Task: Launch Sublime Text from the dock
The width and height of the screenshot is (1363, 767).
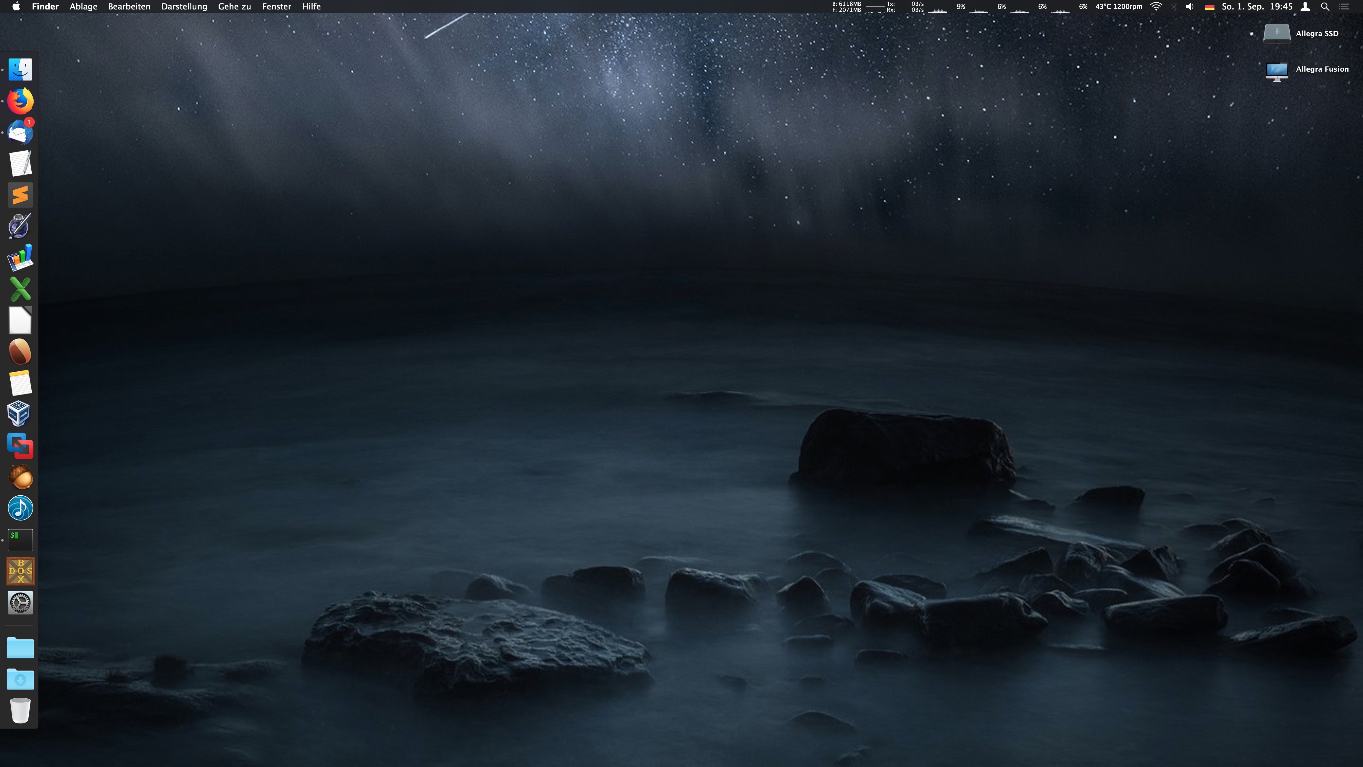Action: coord(20,195)
